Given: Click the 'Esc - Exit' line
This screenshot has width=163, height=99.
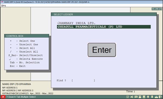Looking at the screenshot, I should [x=18, y=66].
